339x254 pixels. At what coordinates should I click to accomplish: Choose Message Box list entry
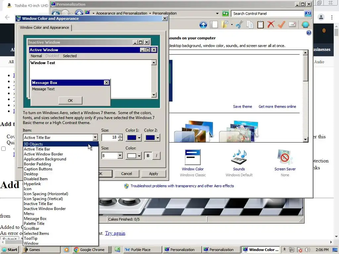(61, 219)
